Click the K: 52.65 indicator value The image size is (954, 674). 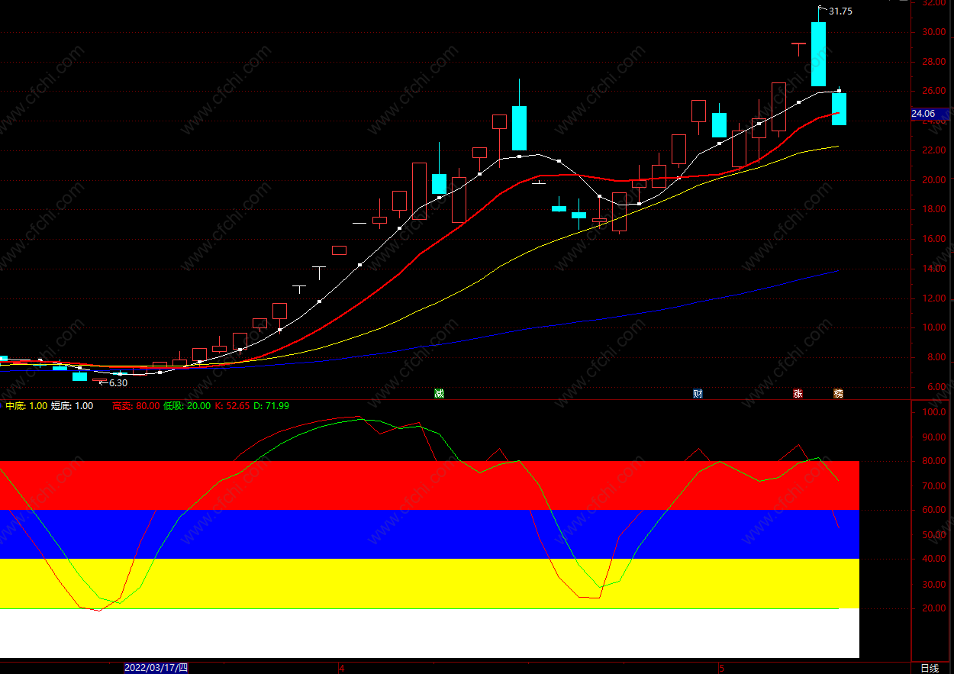click(x=232, y=406)
